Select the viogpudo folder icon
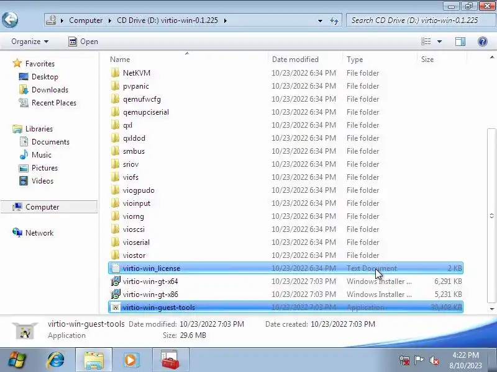The height and width of the screenshot is (372, 497). pos(115,190)
